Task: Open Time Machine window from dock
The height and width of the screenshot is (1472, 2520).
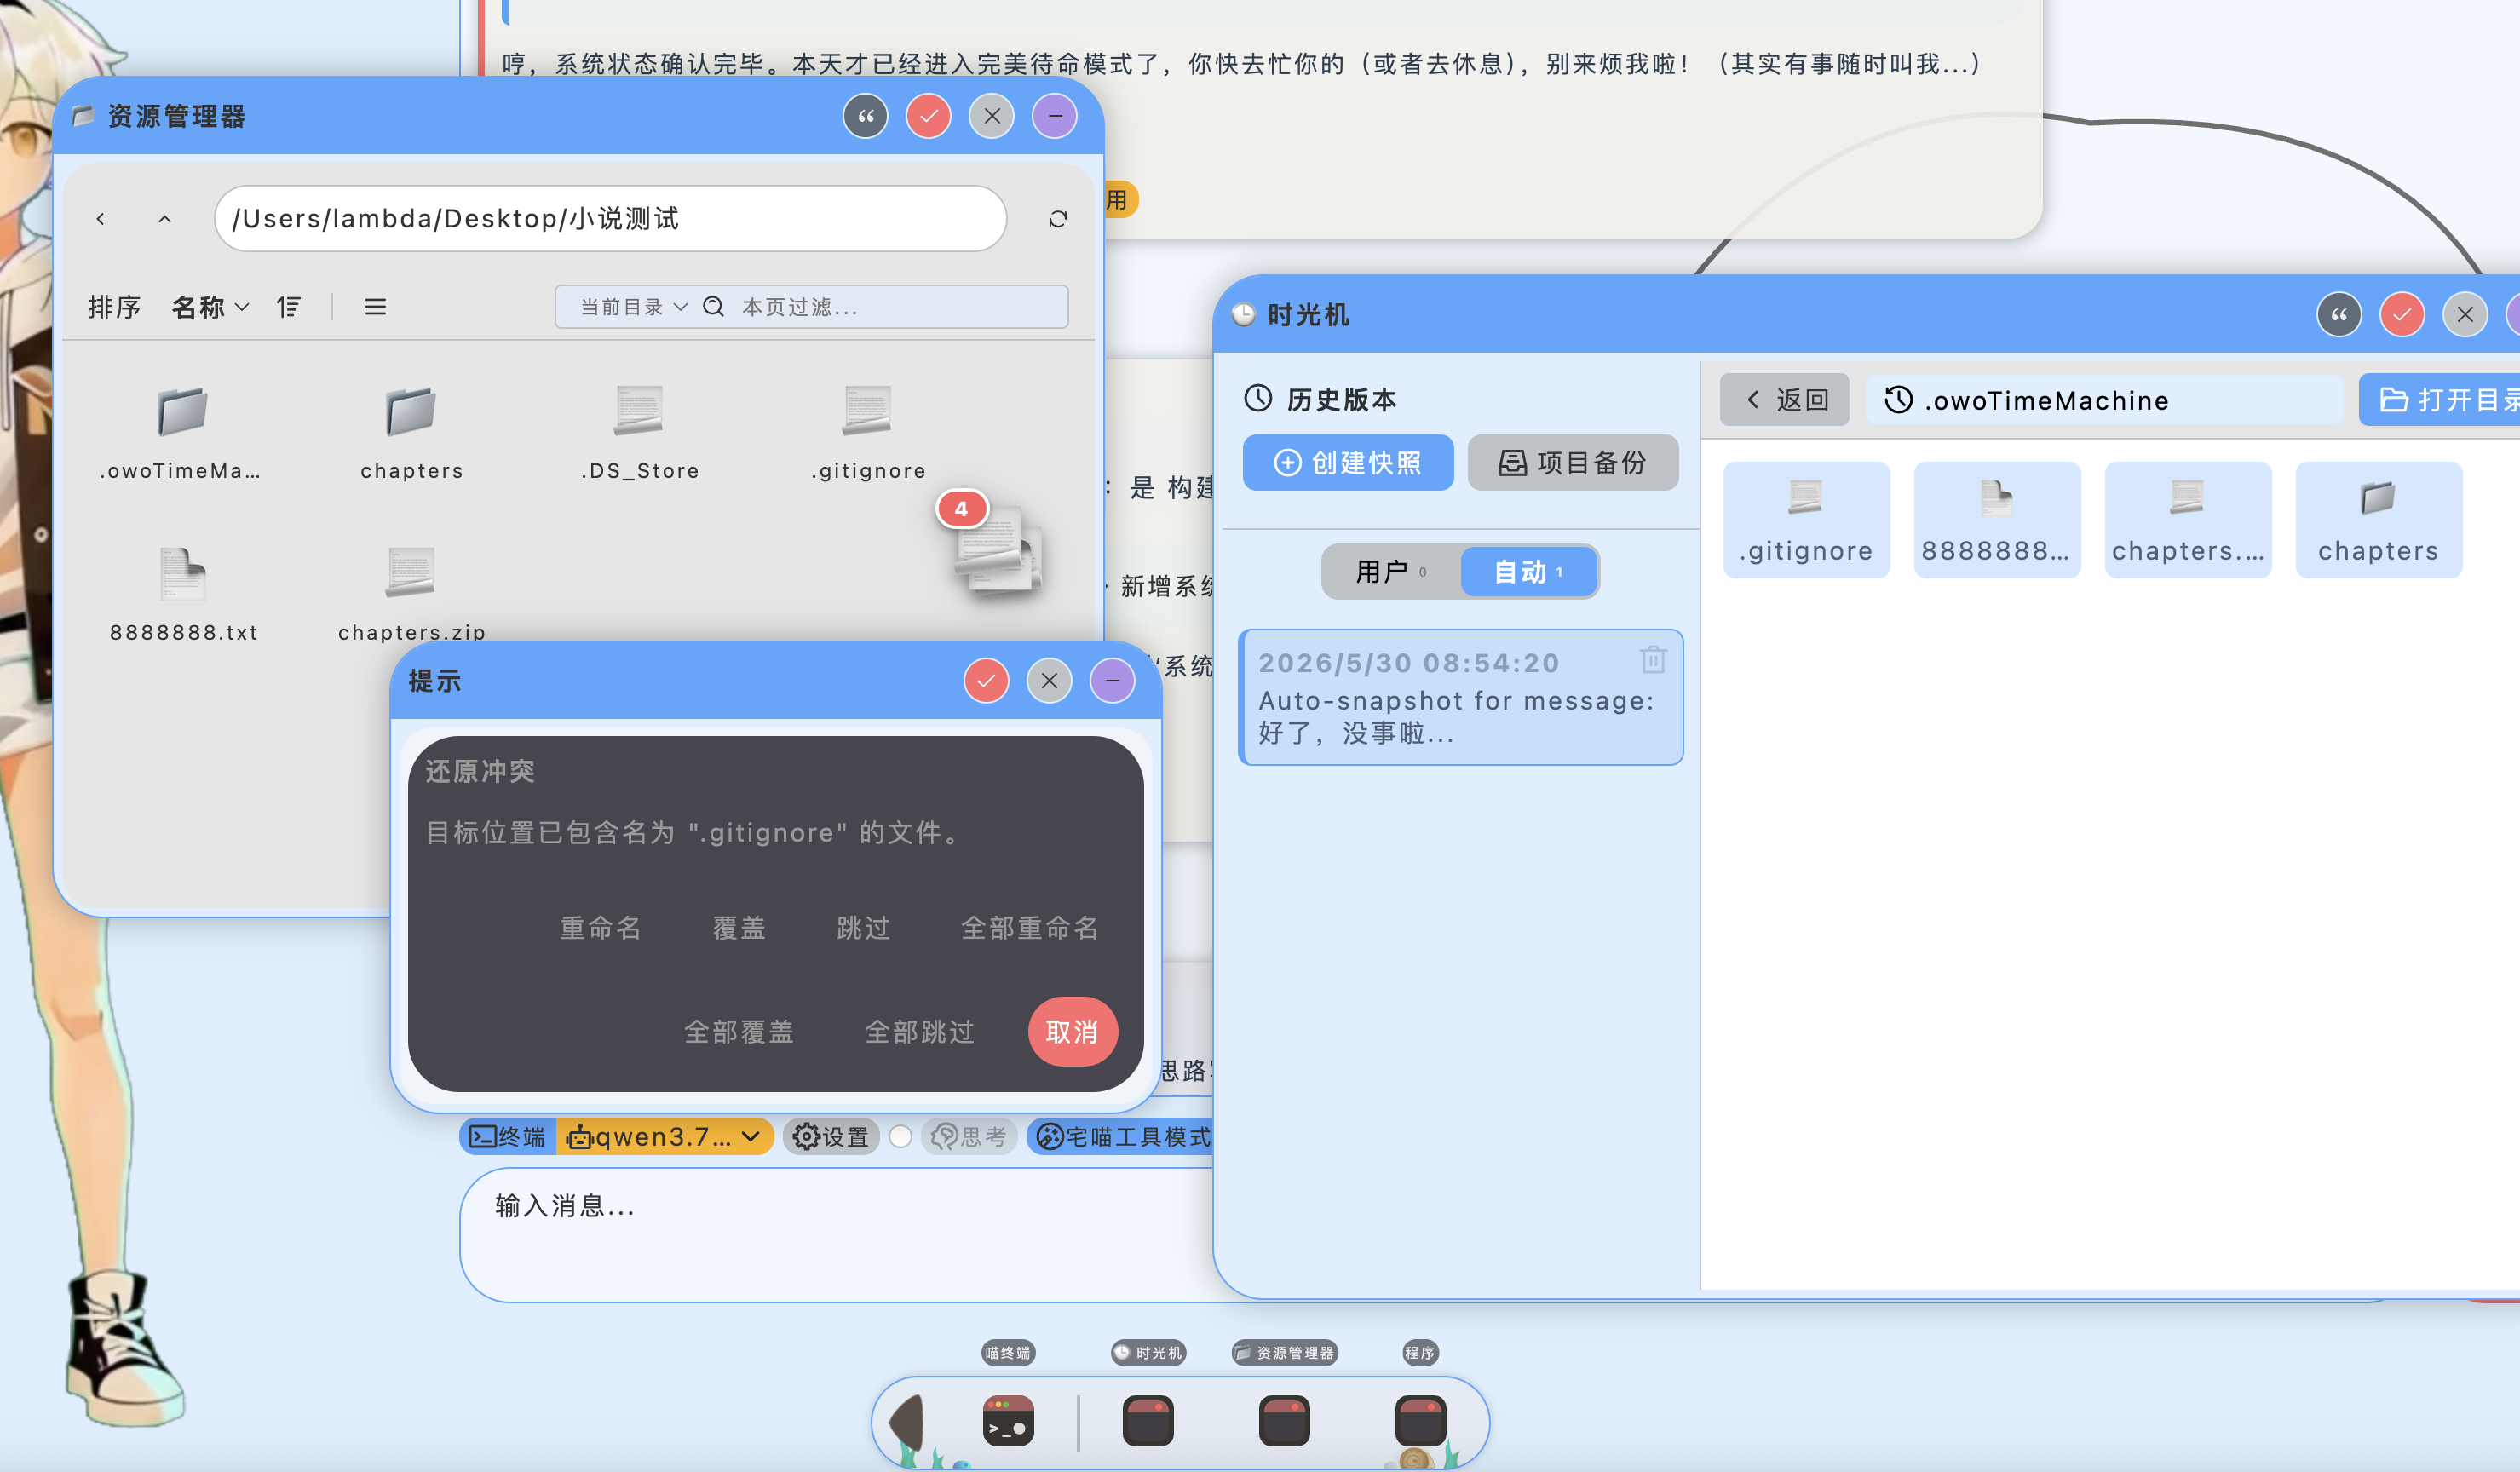Action: point(1148,1422)
